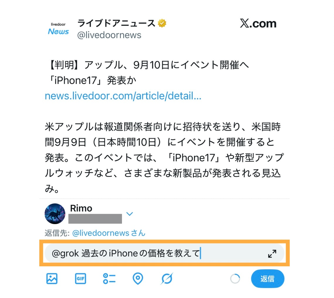334x298 pixels.
Task: Expand the reply box with arrows icon
Action: pyautogui.click(x=272, y=253)
